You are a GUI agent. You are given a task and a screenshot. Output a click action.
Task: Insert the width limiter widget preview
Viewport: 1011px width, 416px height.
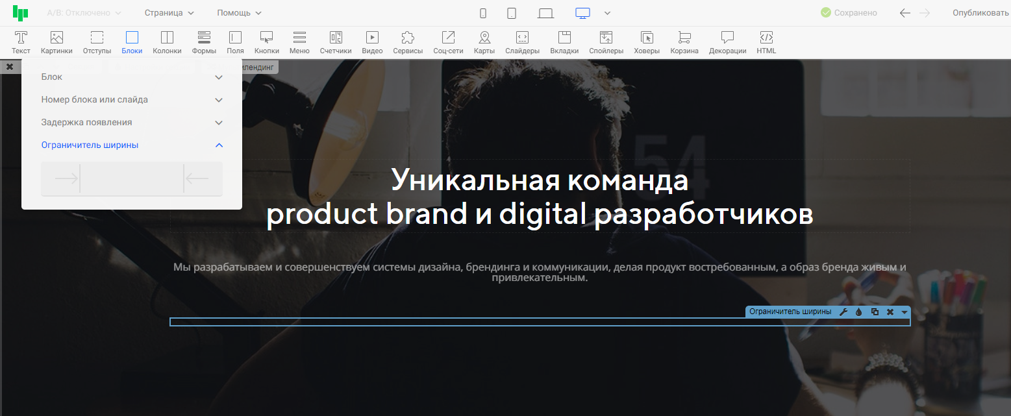coord(132,178)
